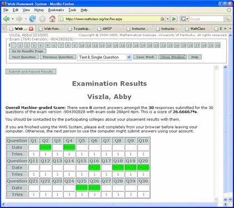Click the Previous Question button
The image size is (234, 208).
click(58, 57)
